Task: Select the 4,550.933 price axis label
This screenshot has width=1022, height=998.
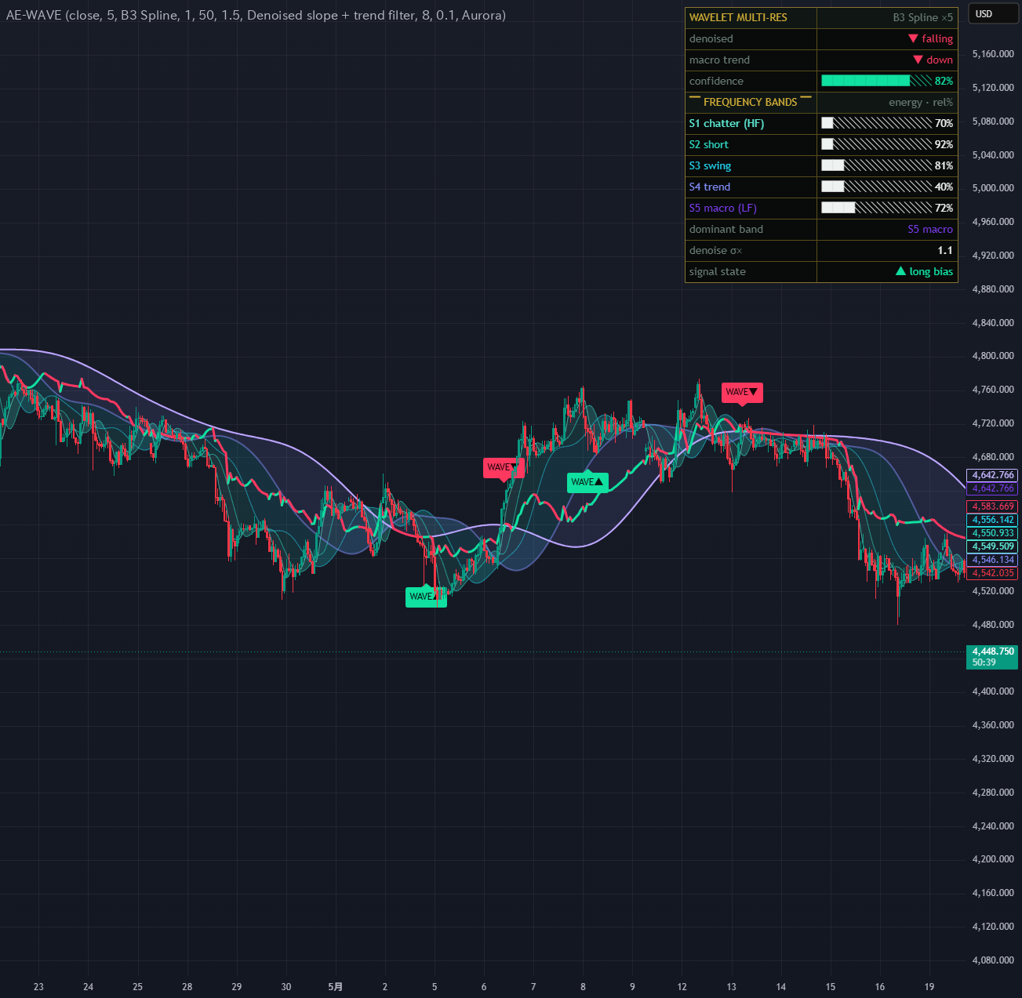Action: (993, 533)
